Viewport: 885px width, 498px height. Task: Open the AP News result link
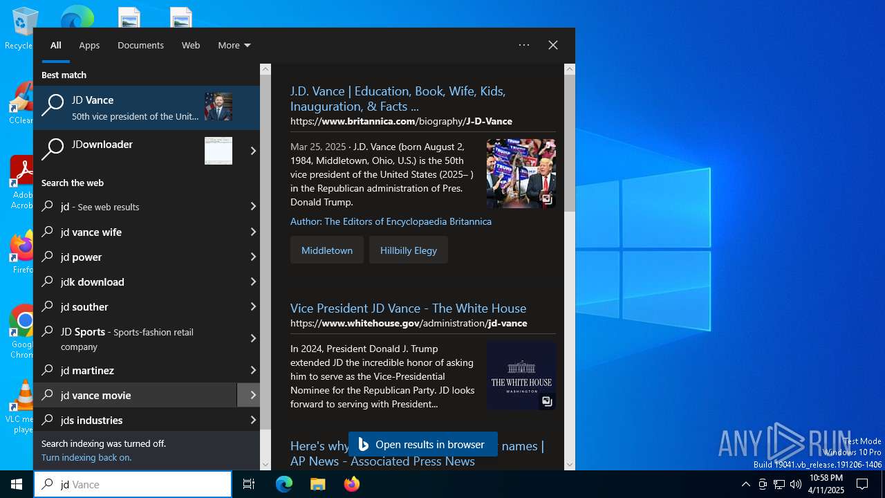pyautogui.click(x=417, y=453)
